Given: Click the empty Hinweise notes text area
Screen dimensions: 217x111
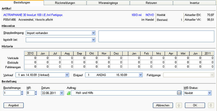Looking at the screenshot, I should (156, 36).
